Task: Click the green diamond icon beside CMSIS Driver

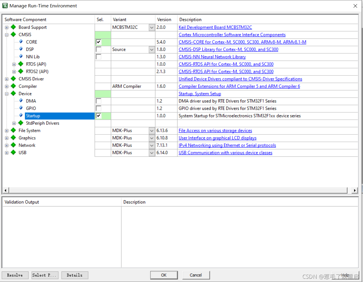Action: point(13,79)
